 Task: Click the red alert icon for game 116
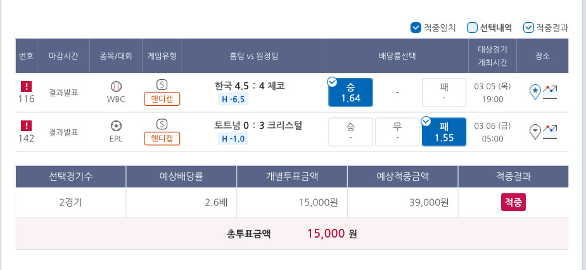(26, 86)
